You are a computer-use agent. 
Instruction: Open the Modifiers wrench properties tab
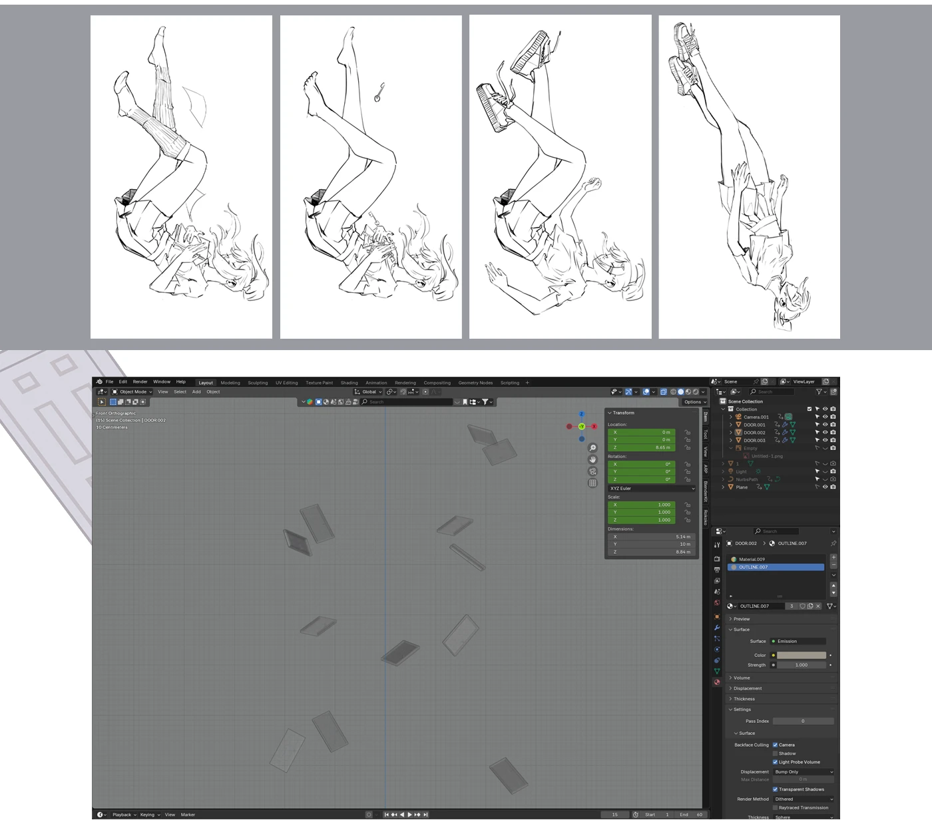pyautogui.click(x=717, y=628)
